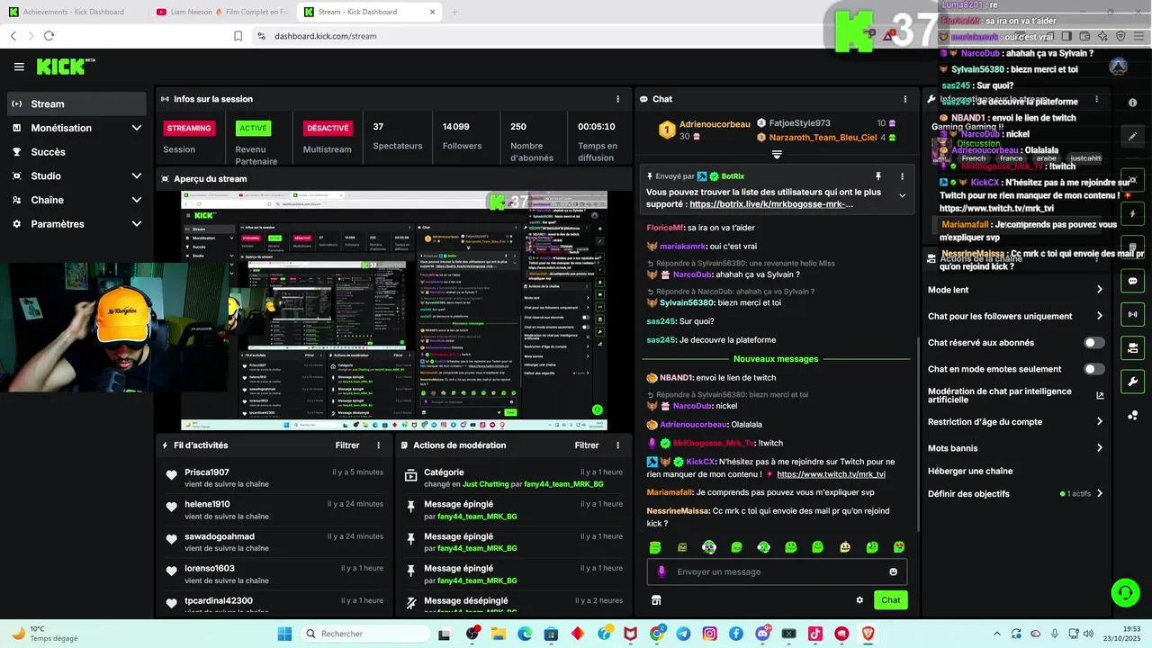The width and height of the screenshot is (1152, 648).
Task: Insert the heart-eyes green emote
Action: pyautogui.click(x=898, y=547)
